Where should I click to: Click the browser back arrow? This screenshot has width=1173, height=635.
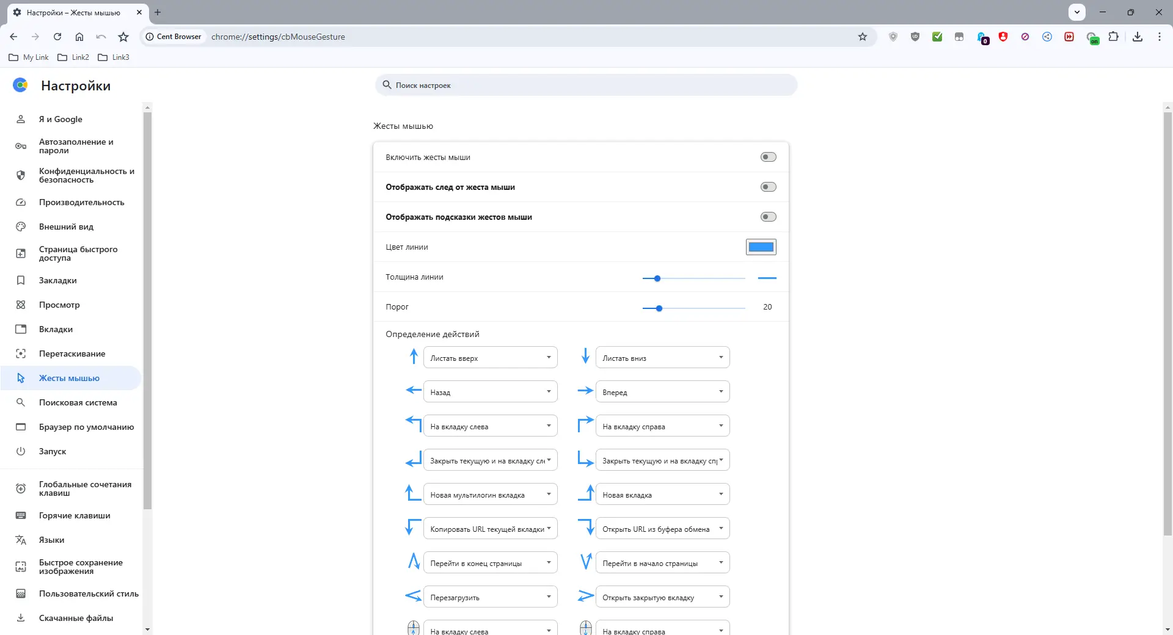tap(13, 37)
